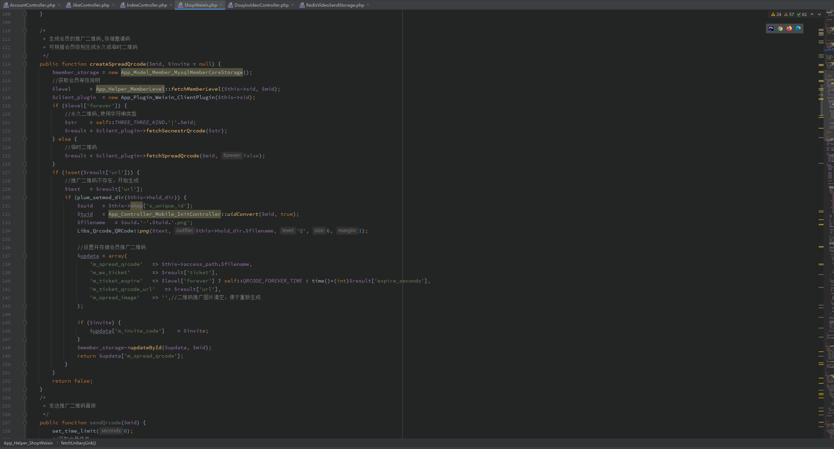Viewport: 834px width, 449px height.
Task: Close the DouyinvideoController.php tab
Action: click(x=293, y=5)
